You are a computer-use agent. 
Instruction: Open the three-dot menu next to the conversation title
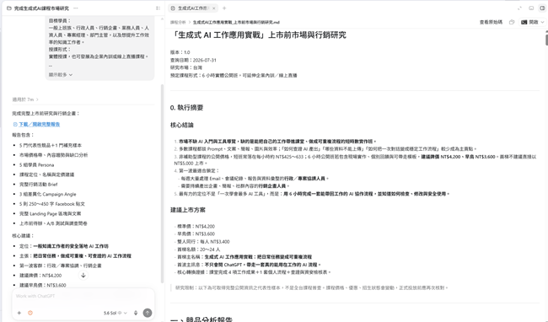point(76,8)
